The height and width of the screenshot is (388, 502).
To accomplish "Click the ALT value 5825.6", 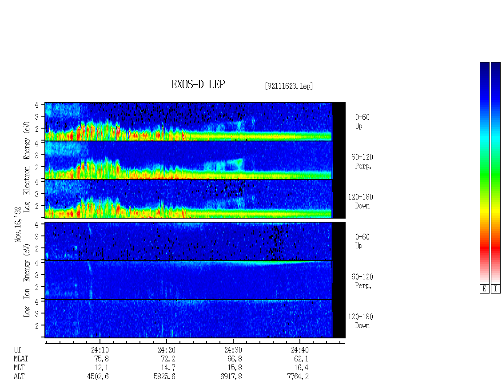I will 164,376.
